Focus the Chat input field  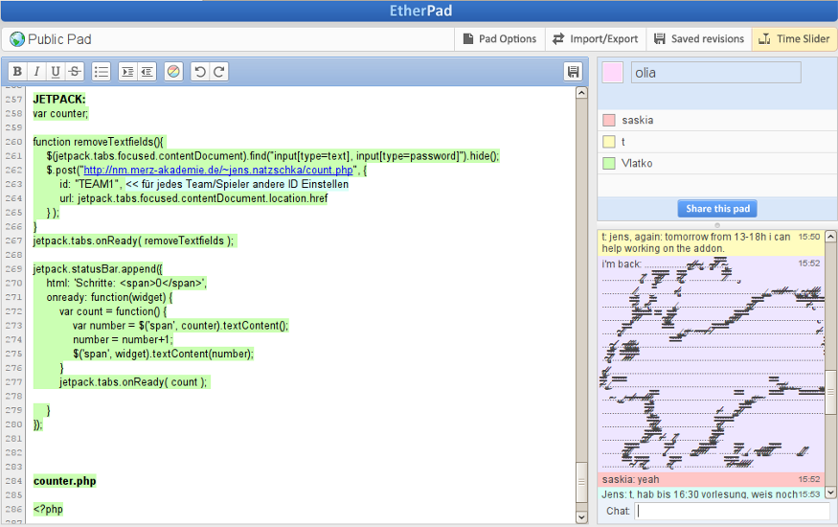click(x=733, y=511)
